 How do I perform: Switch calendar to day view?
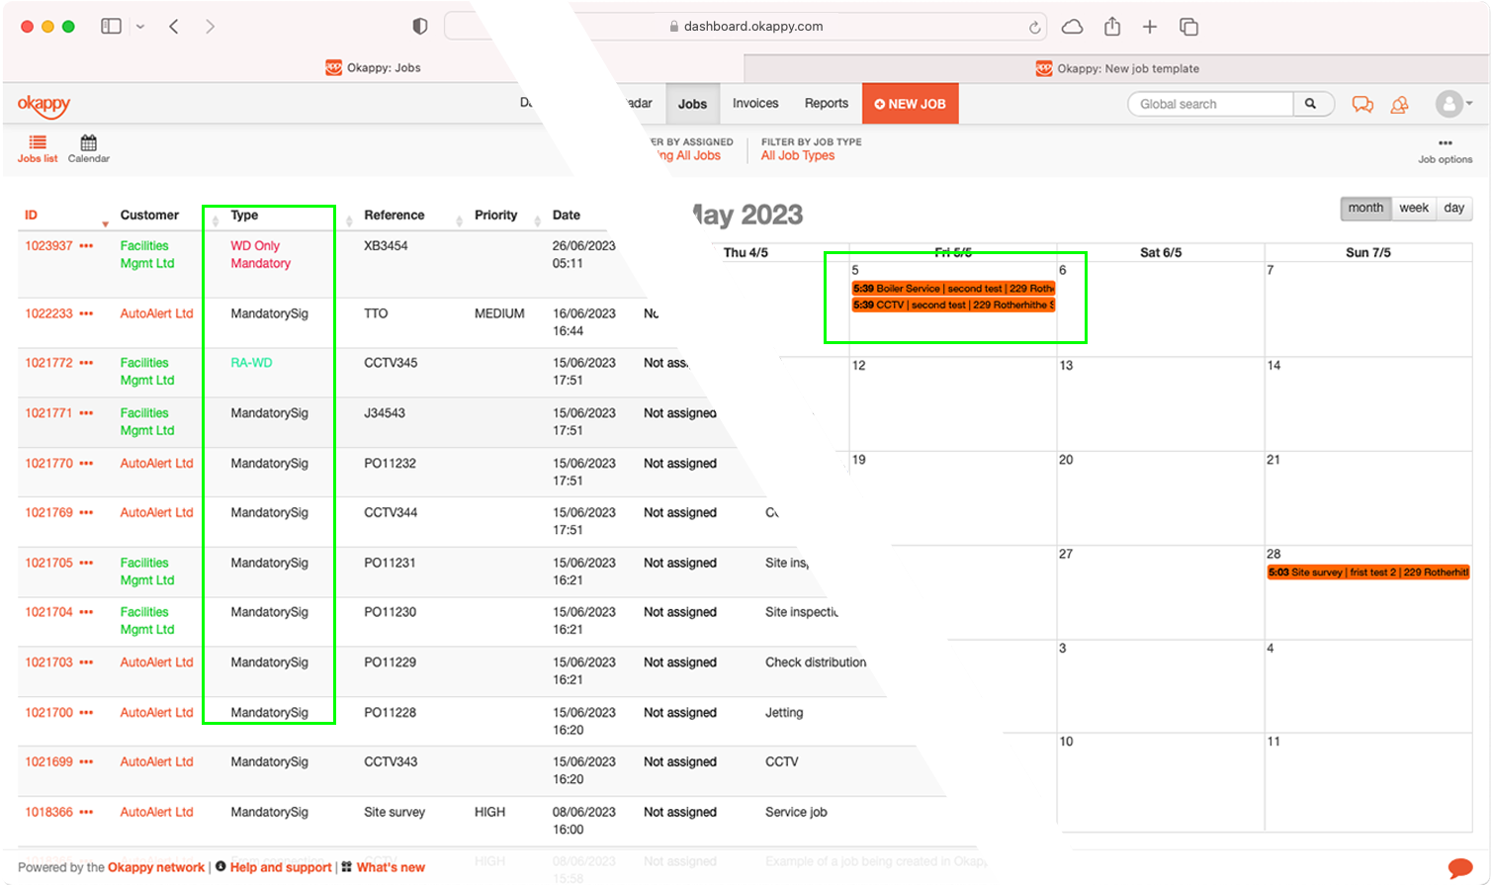pos(1453,209)
